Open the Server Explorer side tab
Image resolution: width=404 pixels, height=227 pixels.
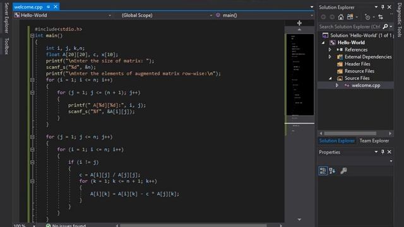click(7, 18)
